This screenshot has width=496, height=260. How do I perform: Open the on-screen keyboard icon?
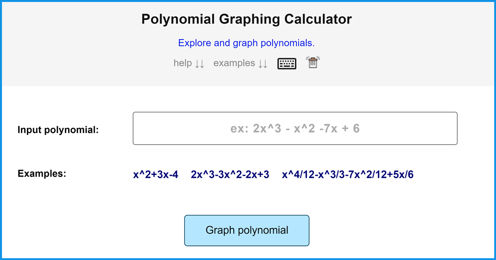(x=287, y=63)
